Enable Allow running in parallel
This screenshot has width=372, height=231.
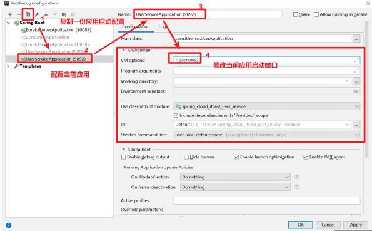click(316, 14)
